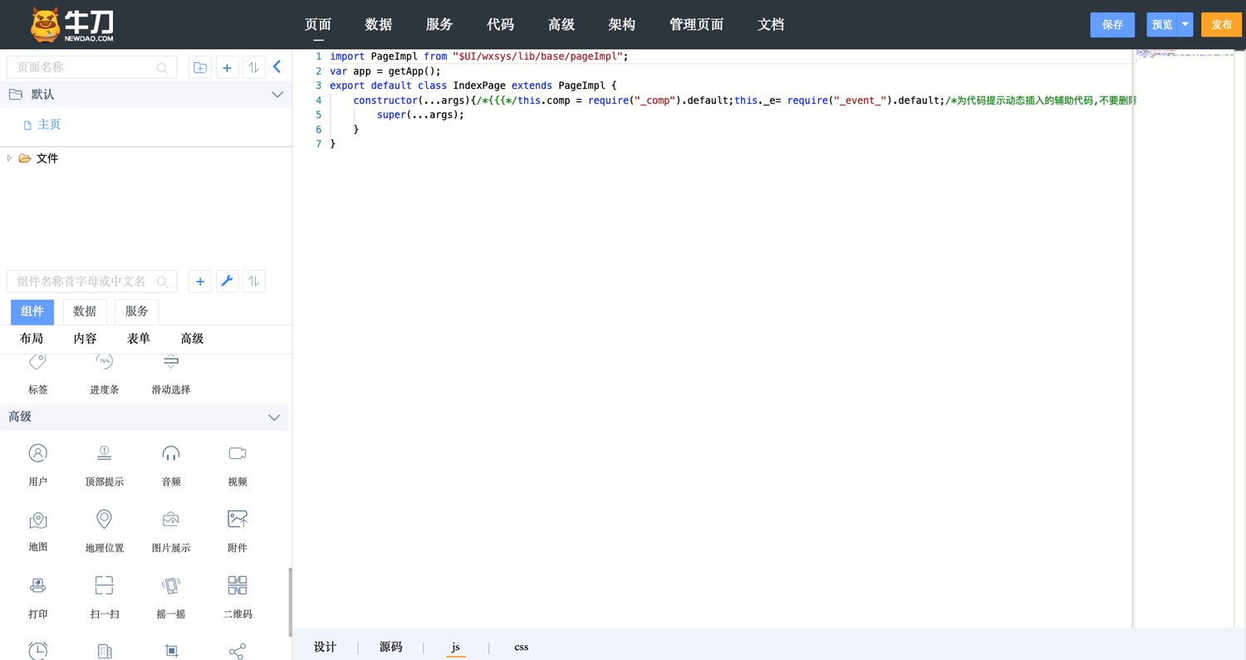Switch to the 设计 editor tab
The height and width of the screenshot is (660, 1246).
pos(326,647)
